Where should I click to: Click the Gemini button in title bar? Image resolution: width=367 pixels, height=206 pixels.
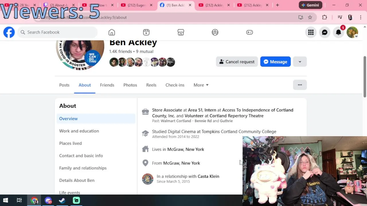[x=311, y=5]
